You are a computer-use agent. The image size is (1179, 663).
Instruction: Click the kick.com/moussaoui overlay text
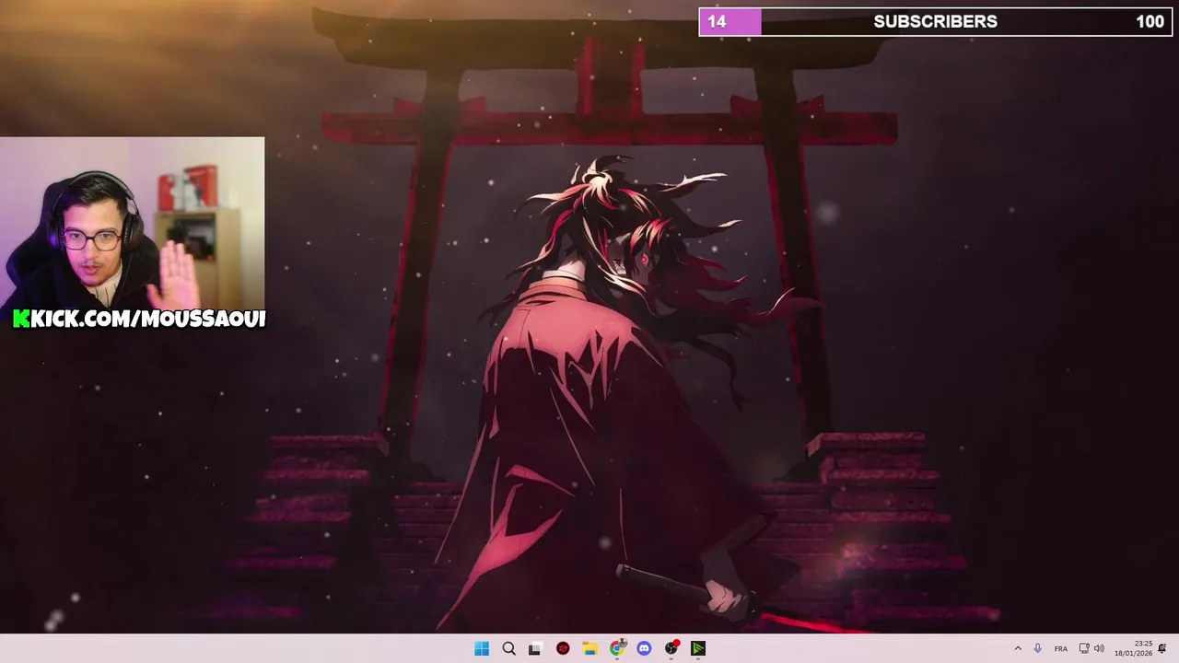(139, 319)
